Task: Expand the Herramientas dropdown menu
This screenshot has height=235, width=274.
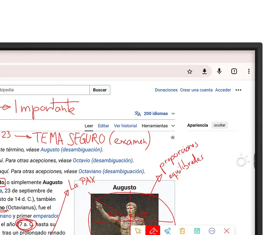Action: click(158, 126)
